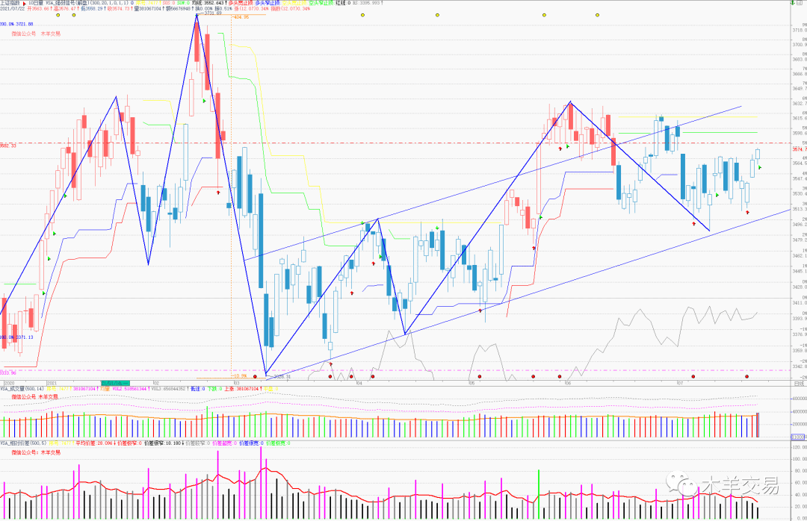807x521 pixels.
Task: Click the green down-arrow icon at top-right
Action: pos(793,4)
